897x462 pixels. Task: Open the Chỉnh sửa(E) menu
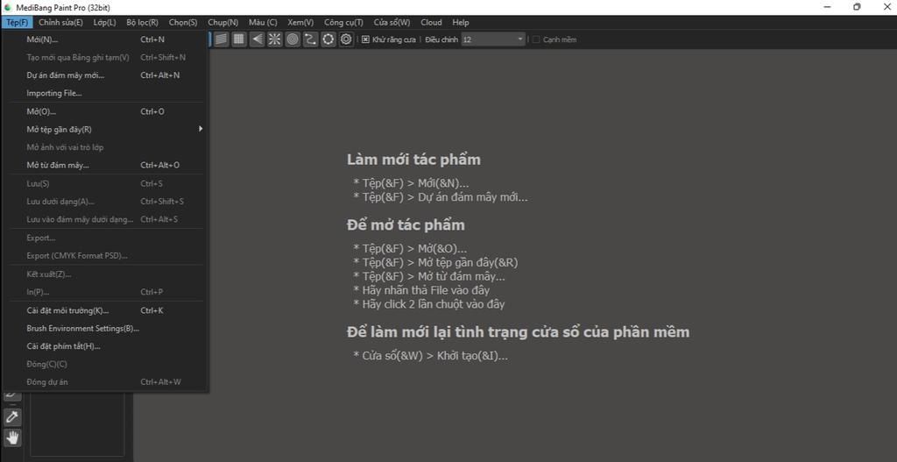[x=60, y=22]
